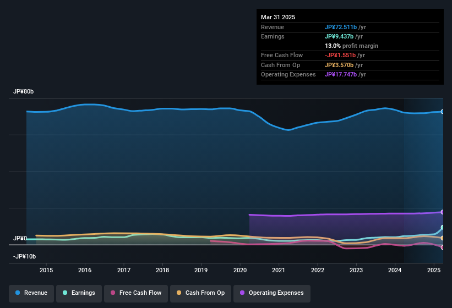Image resolution: width=452 pixels, height=308 pixels.
Task: Click the 2019 x-axis label
Action: pyautogui.click(x=201, y=270)
